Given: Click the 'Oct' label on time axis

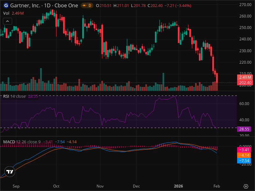Looking at the screenshot, I should coord(56,186).
